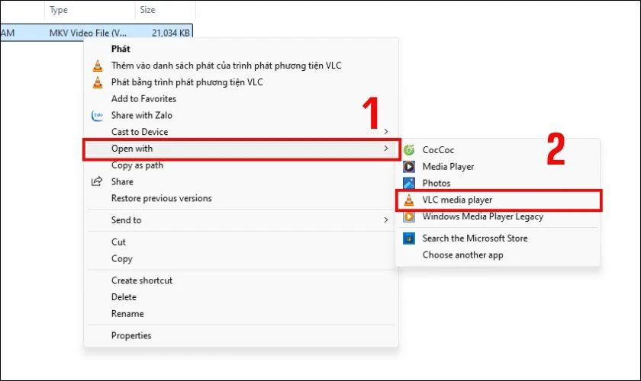This screenshot has width=641, height=381.
Task: Click the 'MKV Video File' type cell
Action: pyautogui.click(x=88, y=33)
